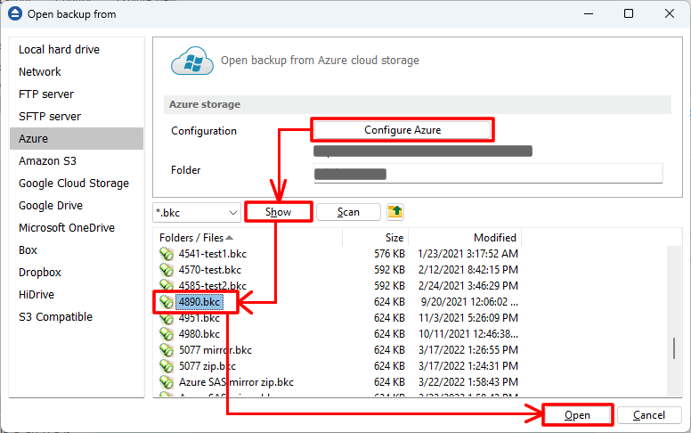Select Dropbox source
Viewport: 691px width, 433px height.
point(40,272)
